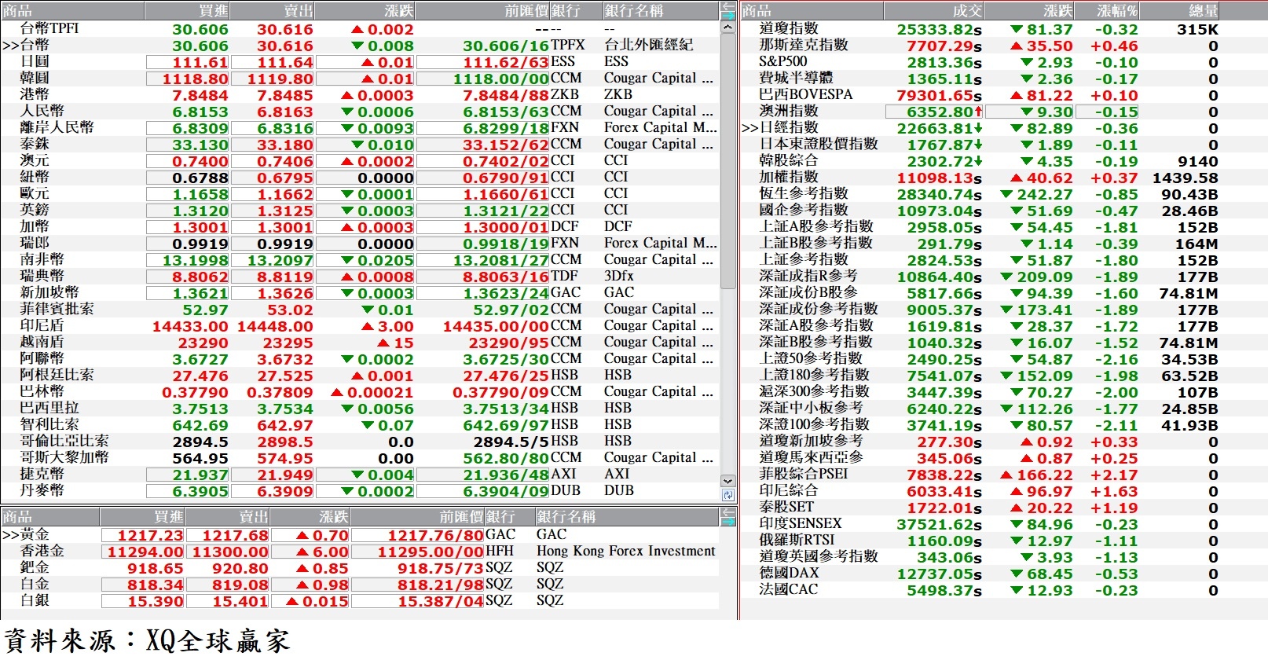Select the 歐元 currency row

click(360, 193)
